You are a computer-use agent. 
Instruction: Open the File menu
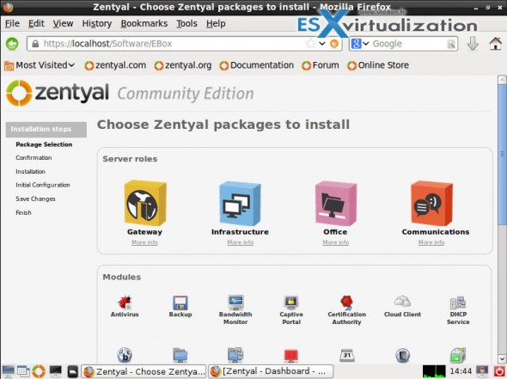coord(12,23)
